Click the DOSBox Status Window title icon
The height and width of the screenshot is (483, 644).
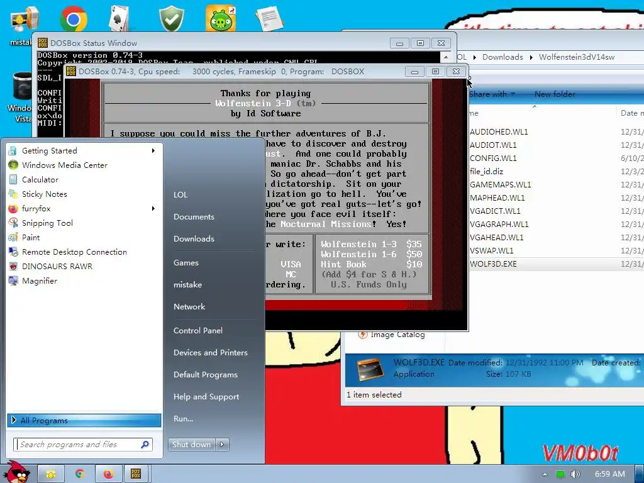tap(42, 43)
